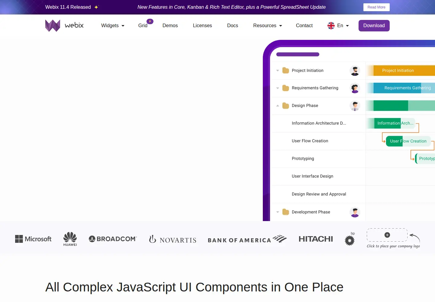Open the En language dropdown

coord(343,26)
